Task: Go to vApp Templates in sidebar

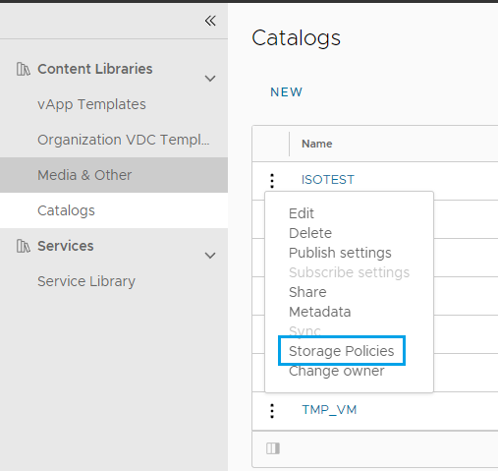Action: pos(91,104)
